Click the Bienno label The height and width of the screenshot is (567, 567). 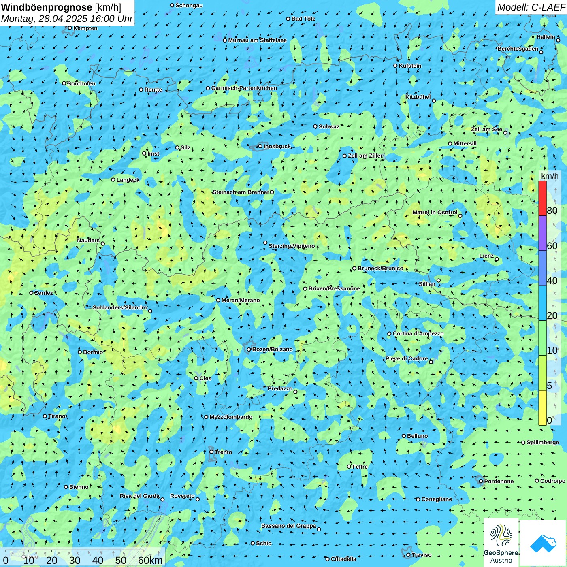pos(79,487)
